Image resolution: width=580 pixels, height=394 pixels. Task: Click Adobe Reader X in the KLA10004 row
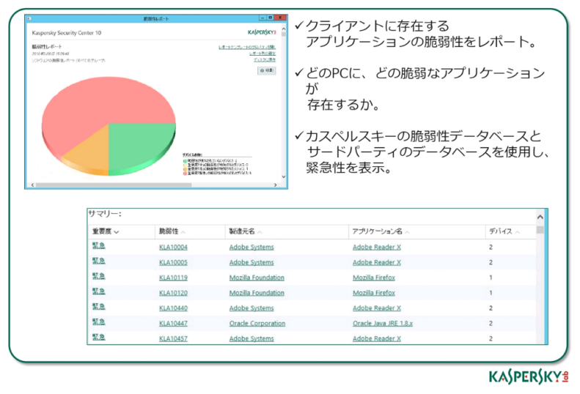point(377,247)
